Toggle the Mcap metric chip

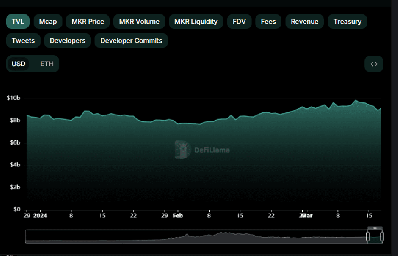point(48,21)
